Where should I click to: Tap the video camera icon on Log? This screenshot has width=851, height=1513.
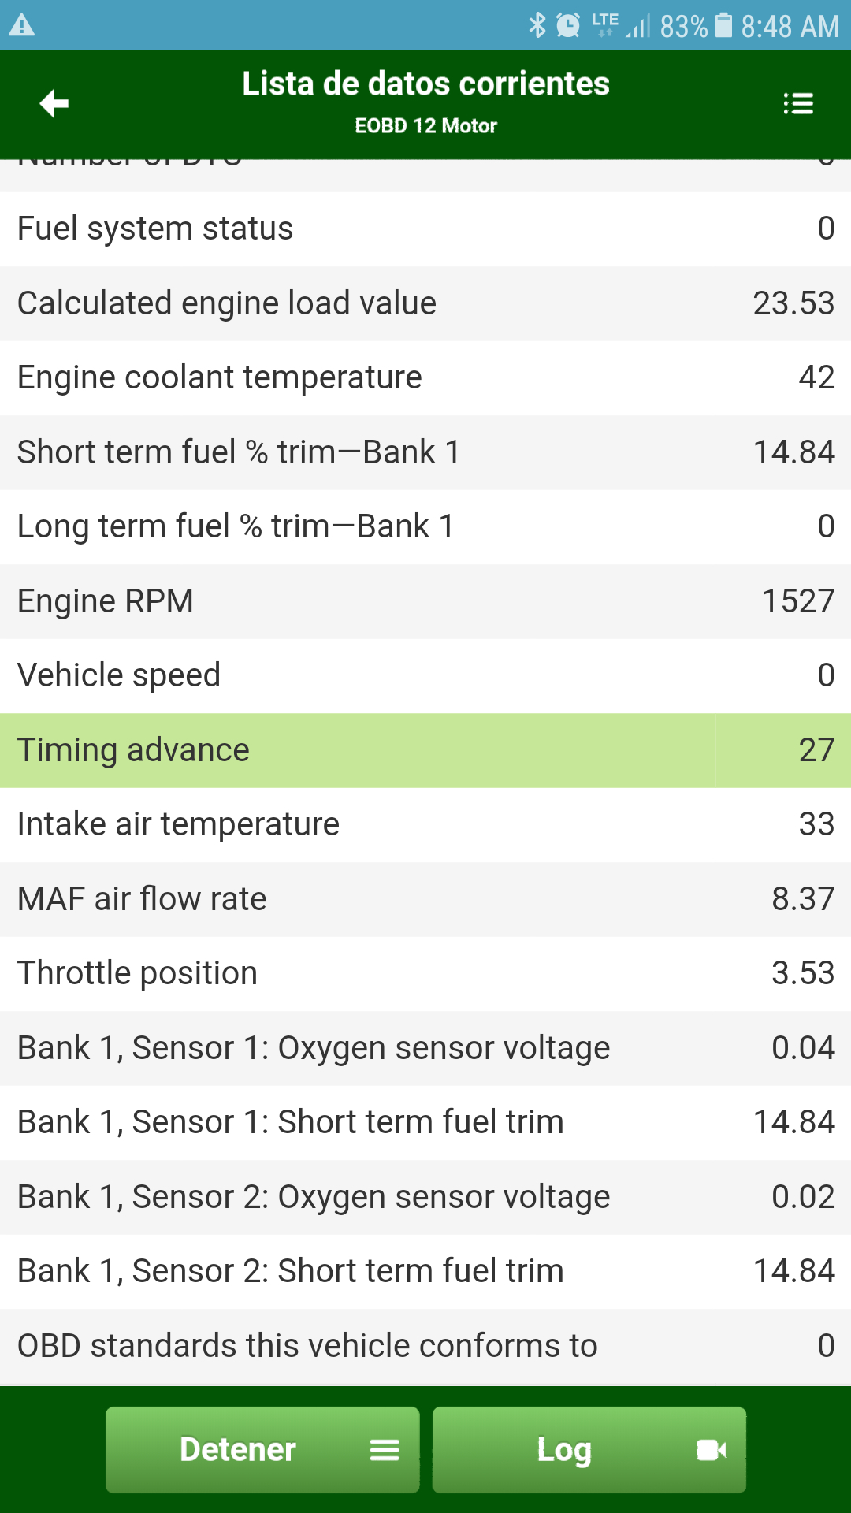712,1450
